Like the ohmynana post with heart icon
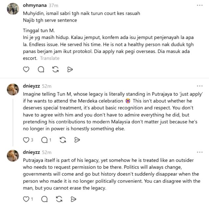 pyautogui.click(x=26, y=69)
